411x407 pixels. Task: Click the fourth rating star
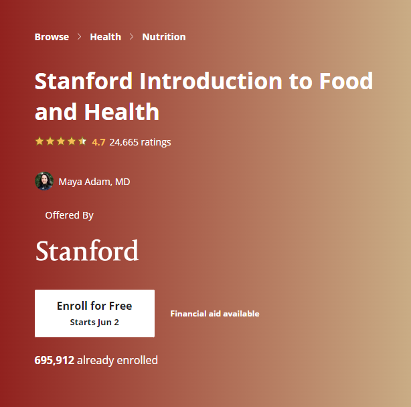pos(72,141)
